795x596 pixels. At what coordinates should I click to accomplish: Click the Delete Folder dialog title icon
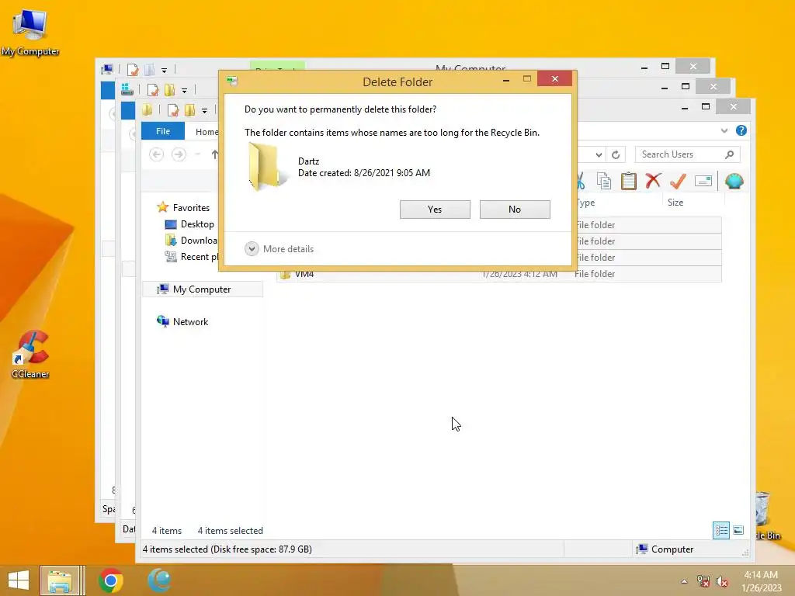[232, 81]
